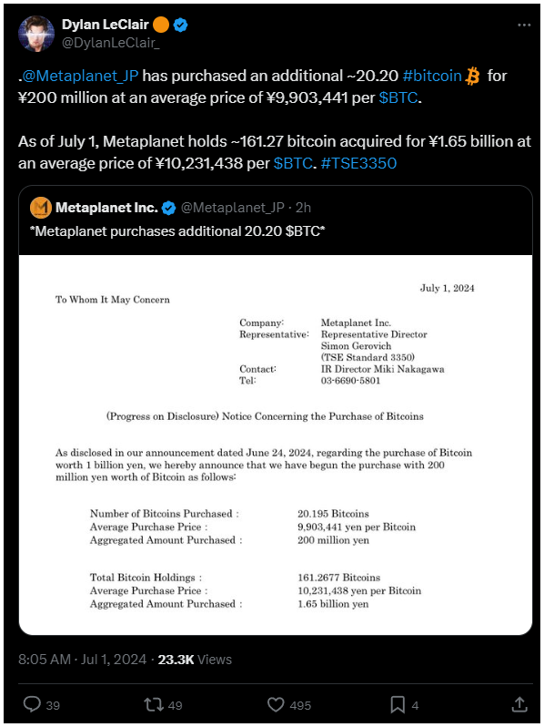544x727 pixels.
Task: Open Metaplanet Inc. logo avatar
Action: point(41,207)
